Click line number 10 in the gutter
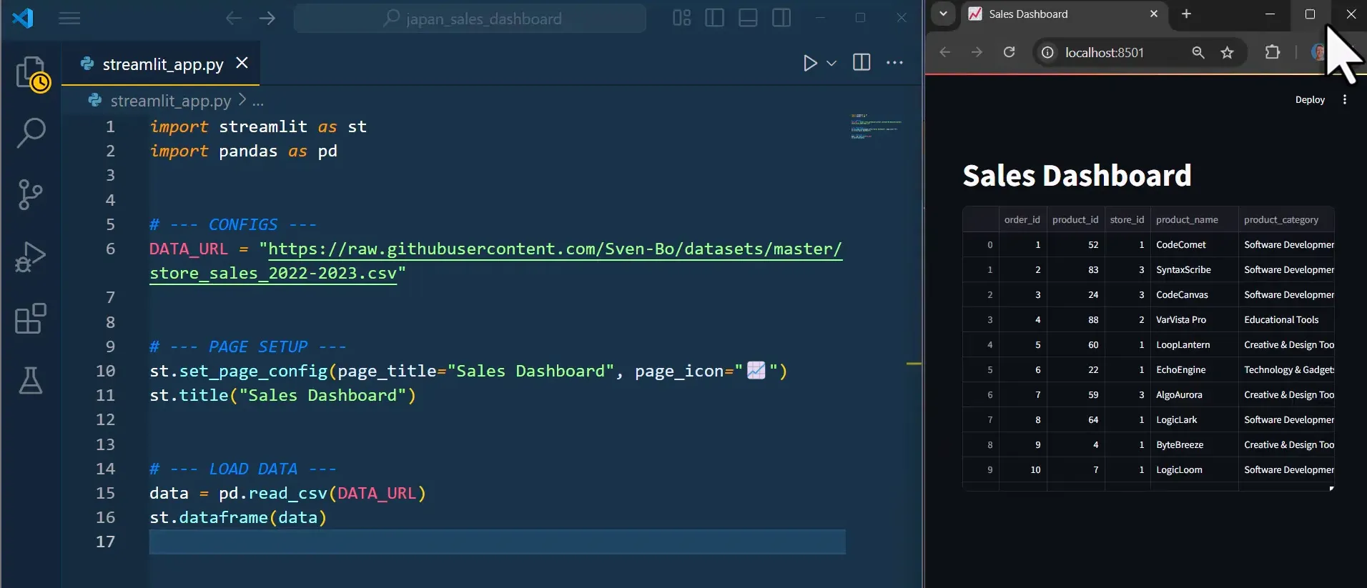Screen dimensions: 1367x588 [105, 371]
